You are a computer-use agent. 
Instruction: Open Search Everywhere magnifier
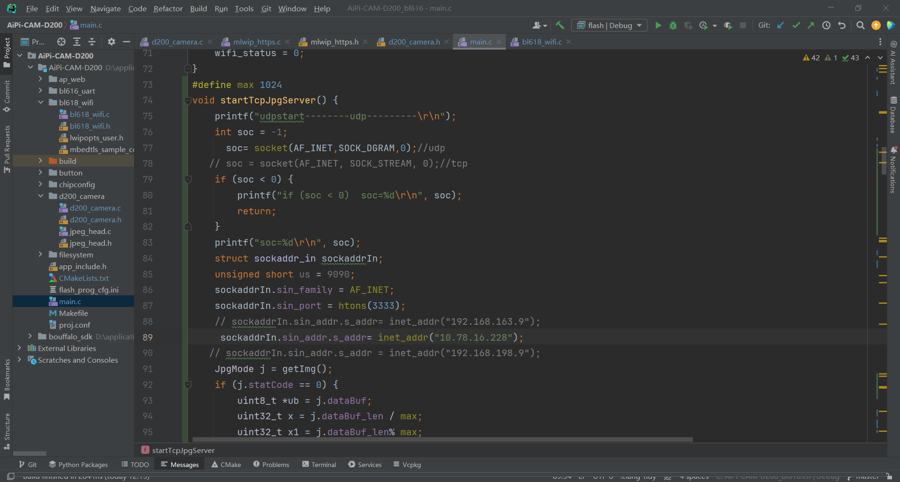[x=860, y=25]
